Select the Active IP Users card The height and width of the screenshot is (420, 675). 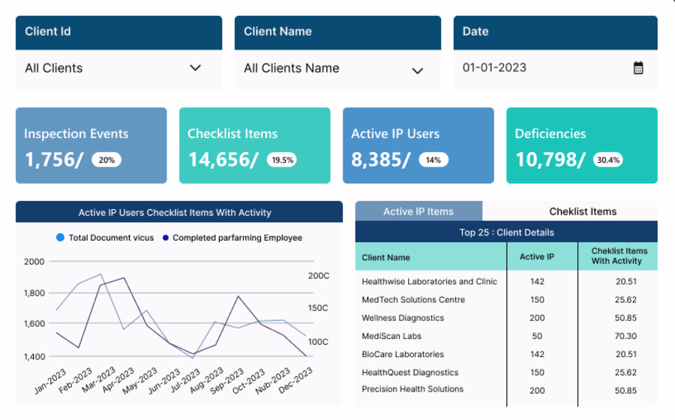tap(418, 145)
